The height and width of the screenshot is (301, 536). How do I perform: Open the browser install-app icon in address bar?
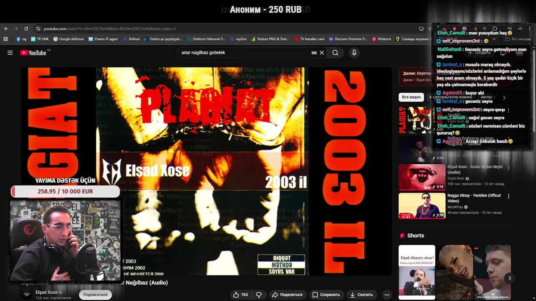(x=421, y=29)
